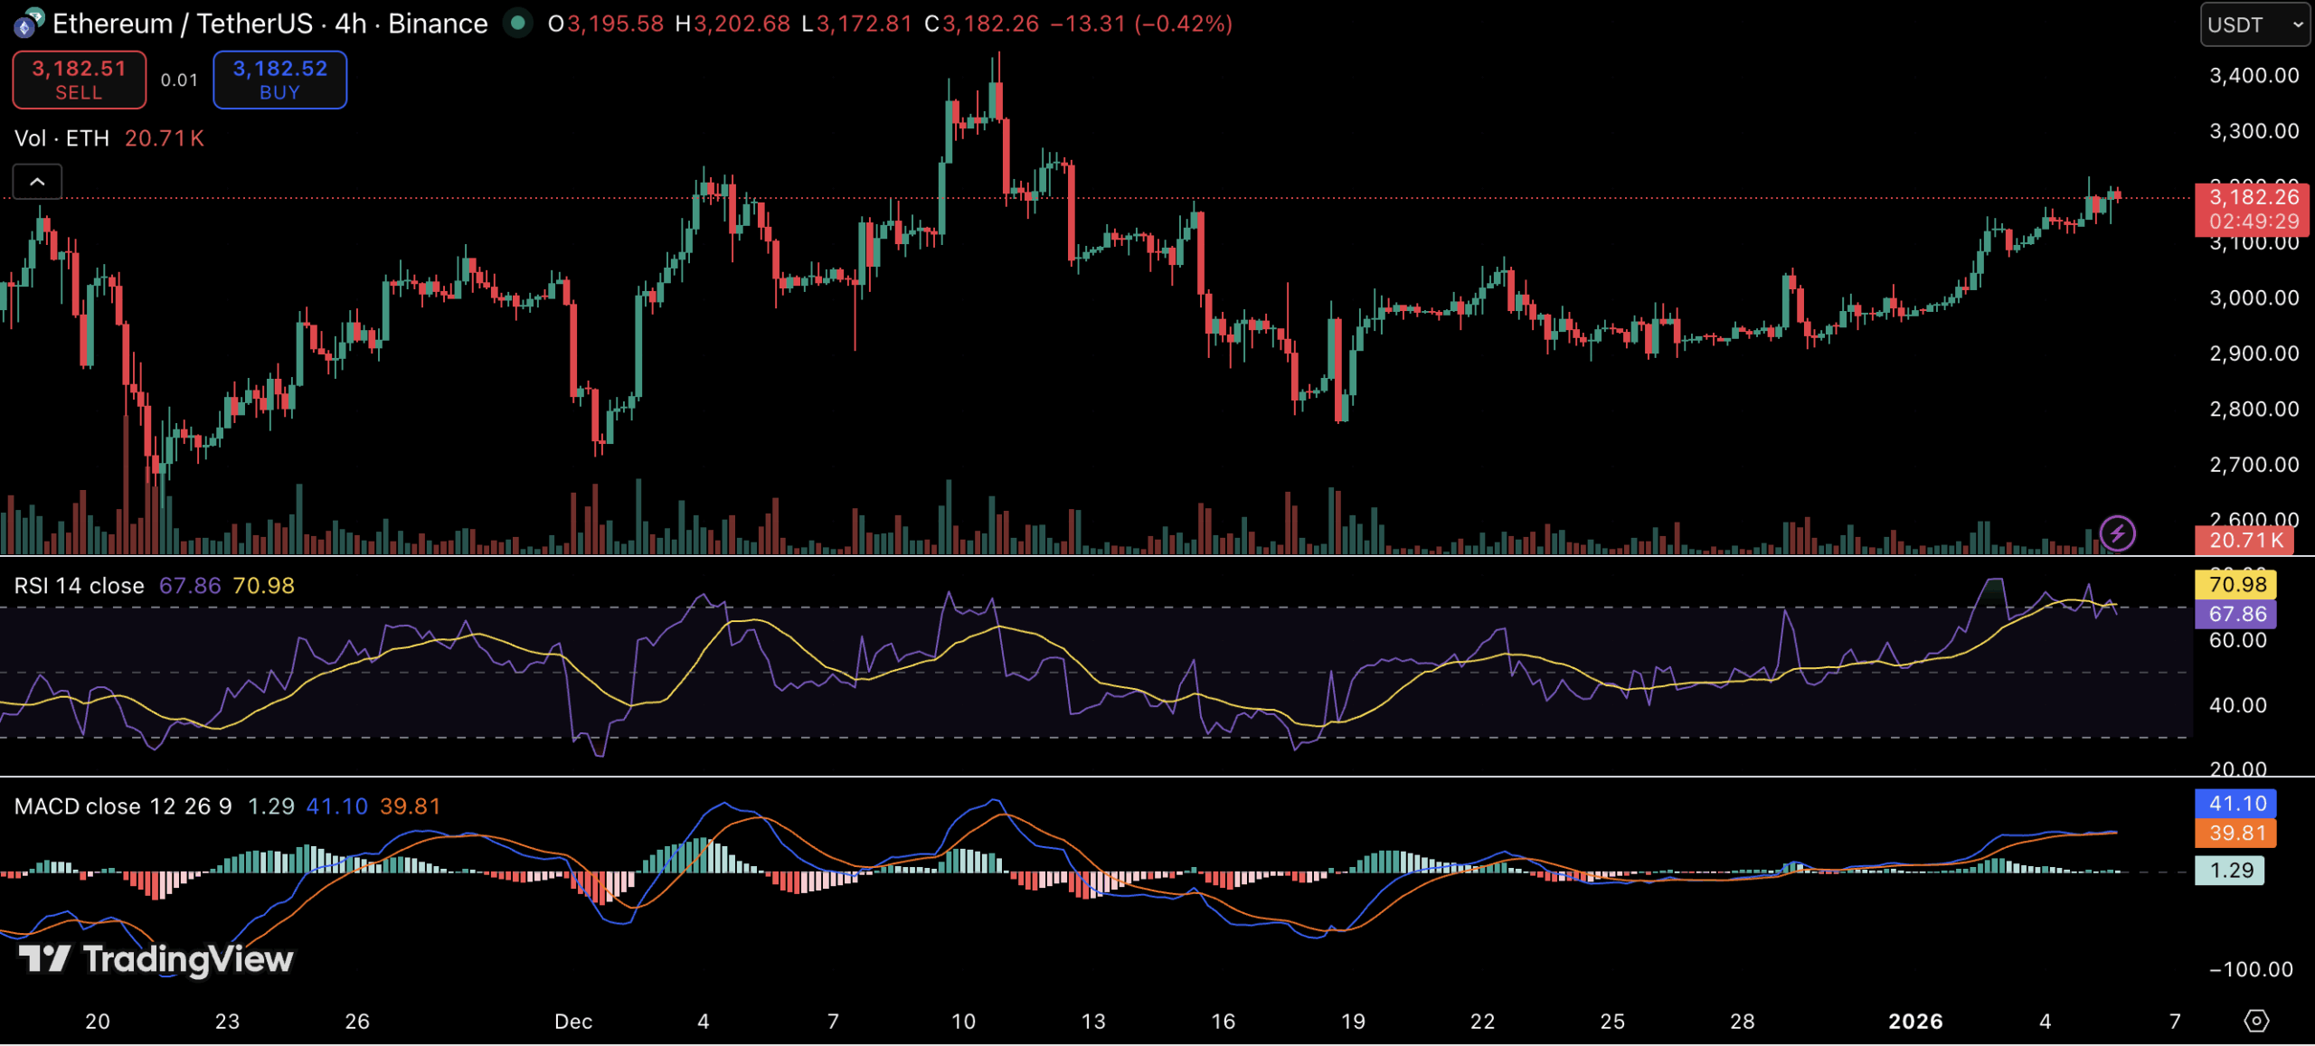The width and height of the screenshot is (2315, 1046).
Task: Click the green market status dot
Action: [x=517, y=23]
